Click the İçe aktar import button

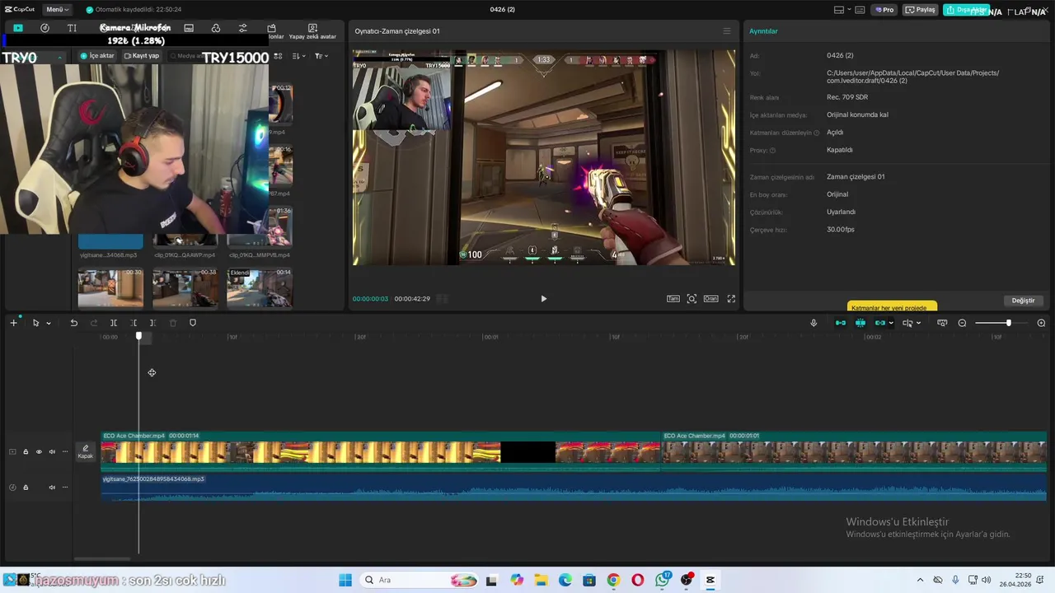(x=97, y=56)
